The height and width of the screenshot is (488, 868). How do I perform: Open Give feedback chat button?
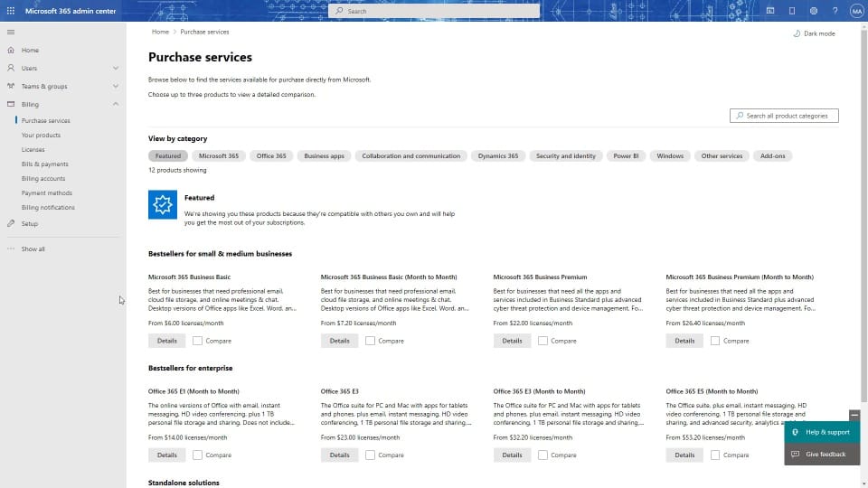[x=822, y=455]
